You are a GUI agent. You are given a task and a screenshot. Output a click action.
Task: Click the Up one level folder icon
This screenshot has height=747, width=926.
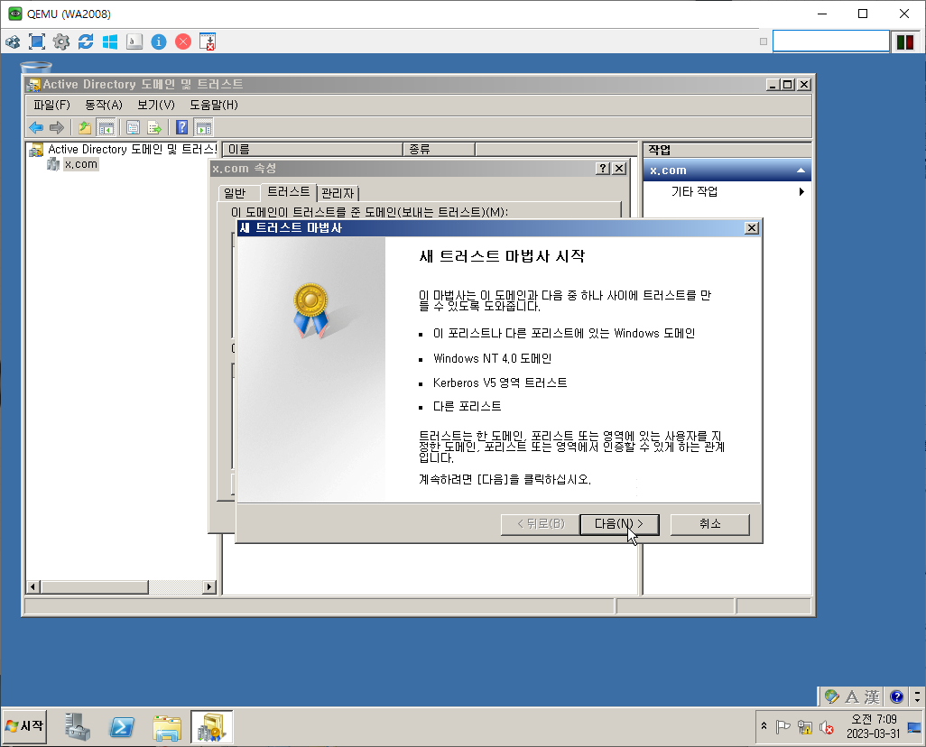click(85, 127)
